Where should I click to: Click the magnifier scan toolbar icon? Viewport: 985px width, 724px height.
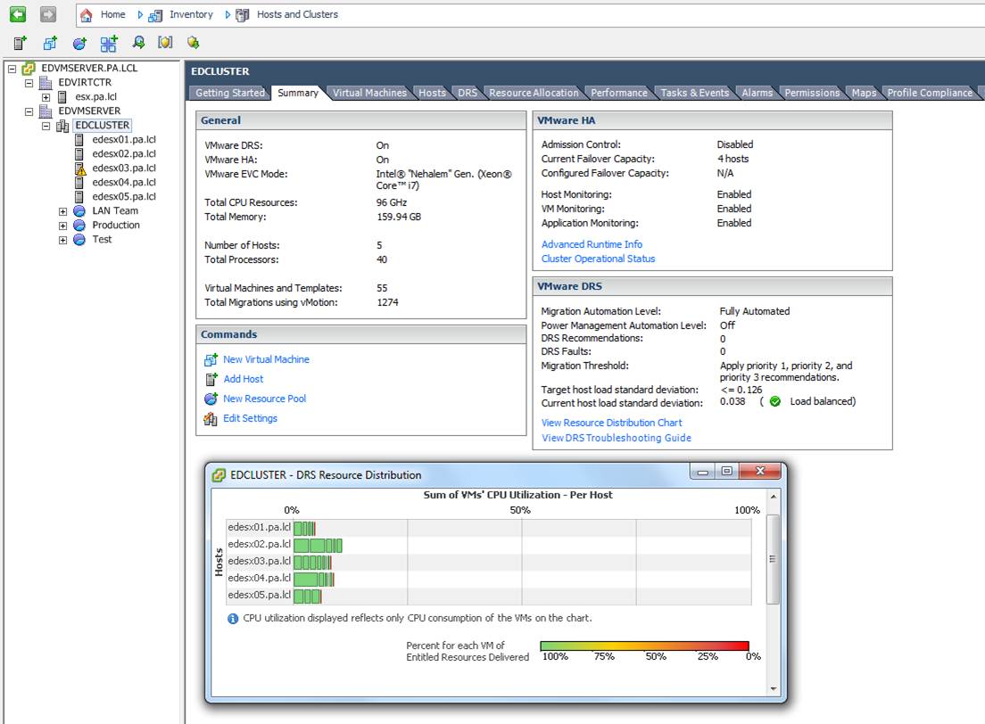pyautogui.click(x=137, y=43)
